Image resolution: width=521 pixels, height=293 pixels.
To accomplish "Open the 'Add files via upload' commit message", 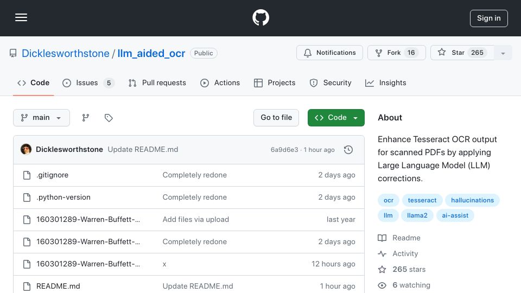I will click(x=196, y=220).
